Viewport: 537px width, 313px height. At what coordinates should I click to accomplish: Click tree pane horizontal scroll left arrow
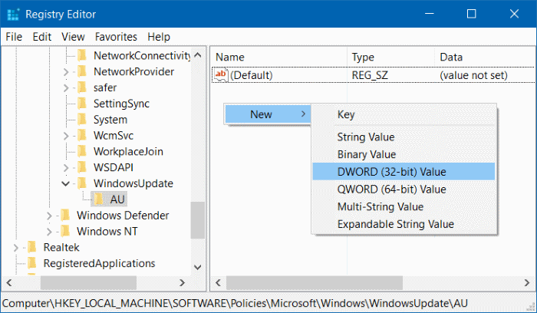click(x=9, y=283)
